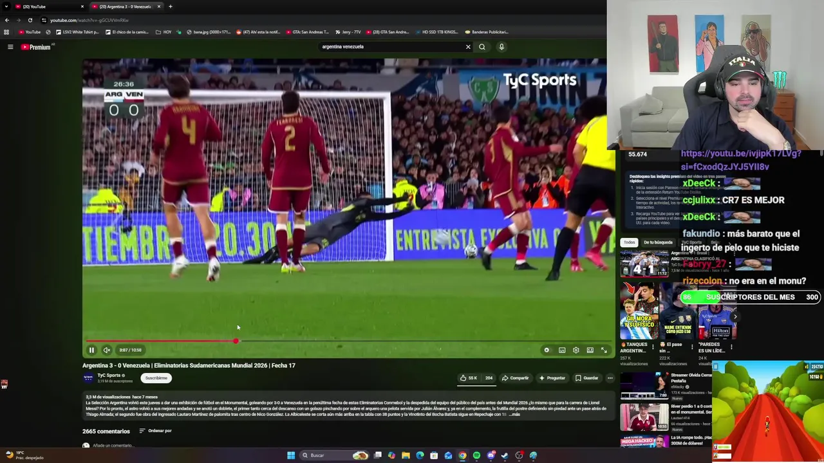Open the YouTube hamburger guide menu
The width and height of the screenshot is (824, 463).
point(10,47)
